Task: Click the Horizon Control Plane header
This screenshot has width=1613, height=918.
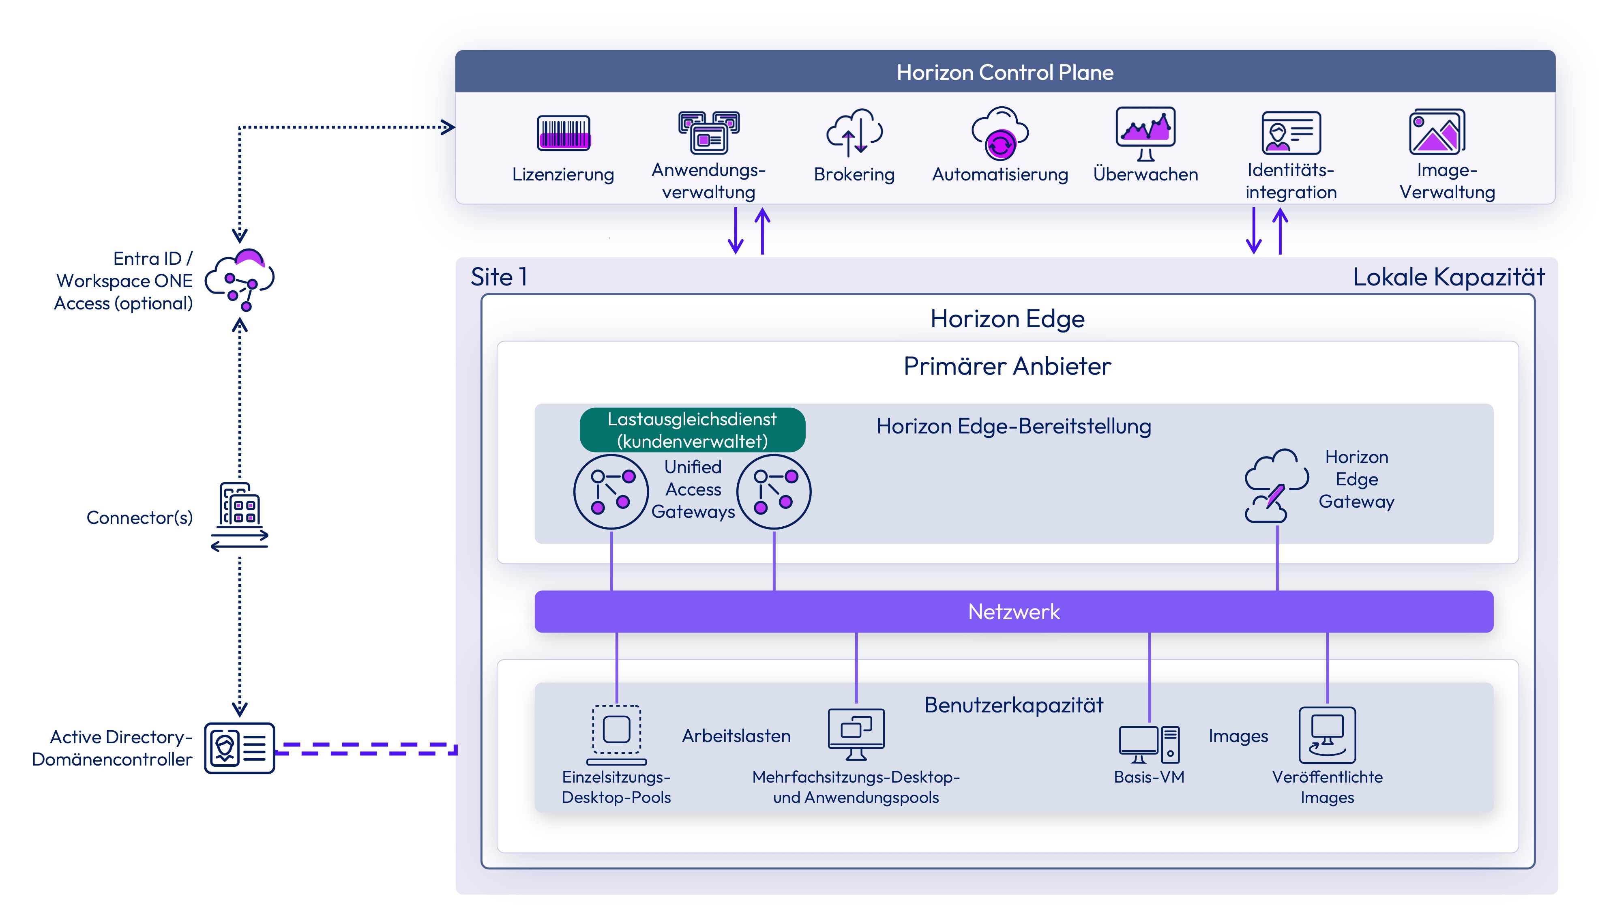Action: click(x=1005, y=72)
